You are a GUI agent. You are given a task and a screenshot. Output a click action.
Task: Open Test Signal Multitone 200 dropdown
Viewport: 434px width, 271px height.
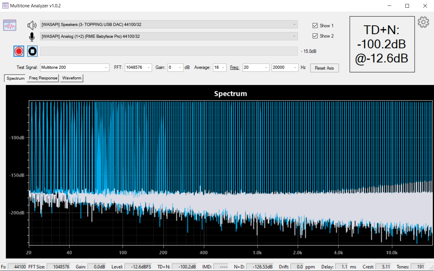75,68
